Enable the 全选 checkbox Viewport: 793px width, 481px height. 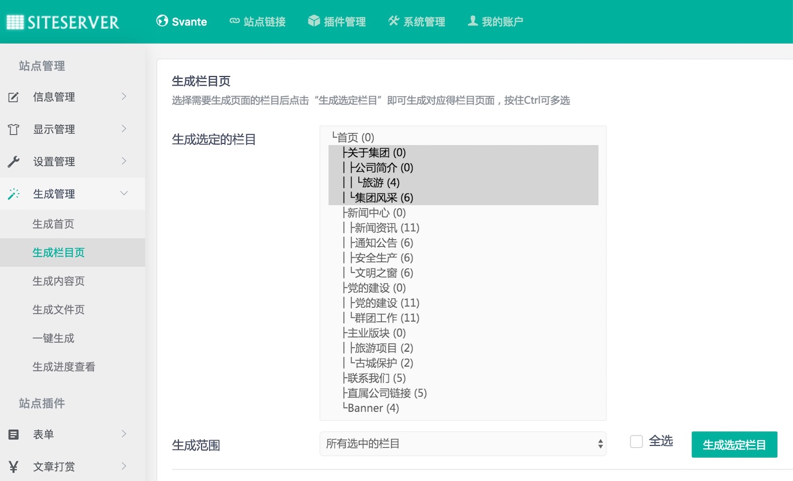[636, 441]
